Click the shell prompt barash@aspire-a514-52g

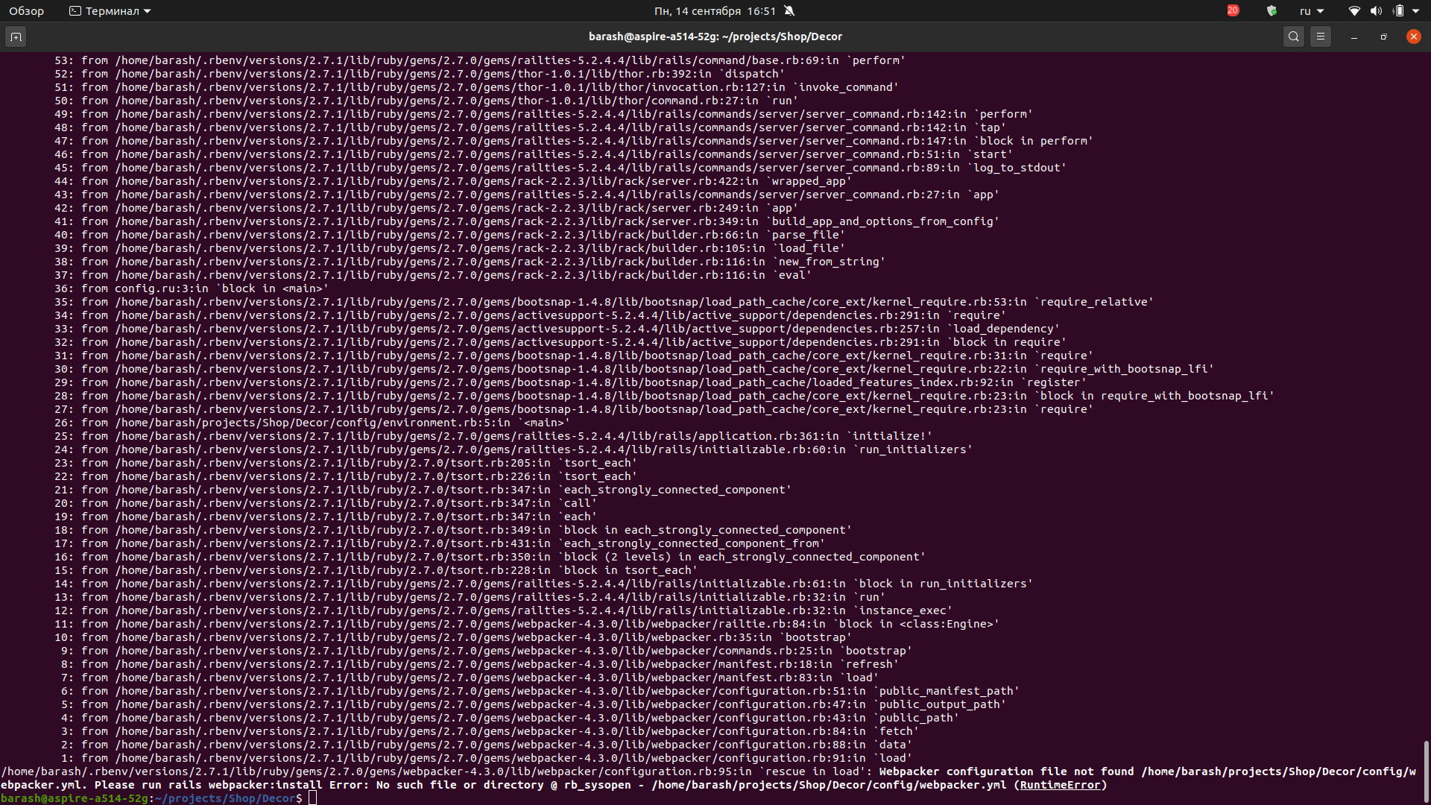(75, 798)
